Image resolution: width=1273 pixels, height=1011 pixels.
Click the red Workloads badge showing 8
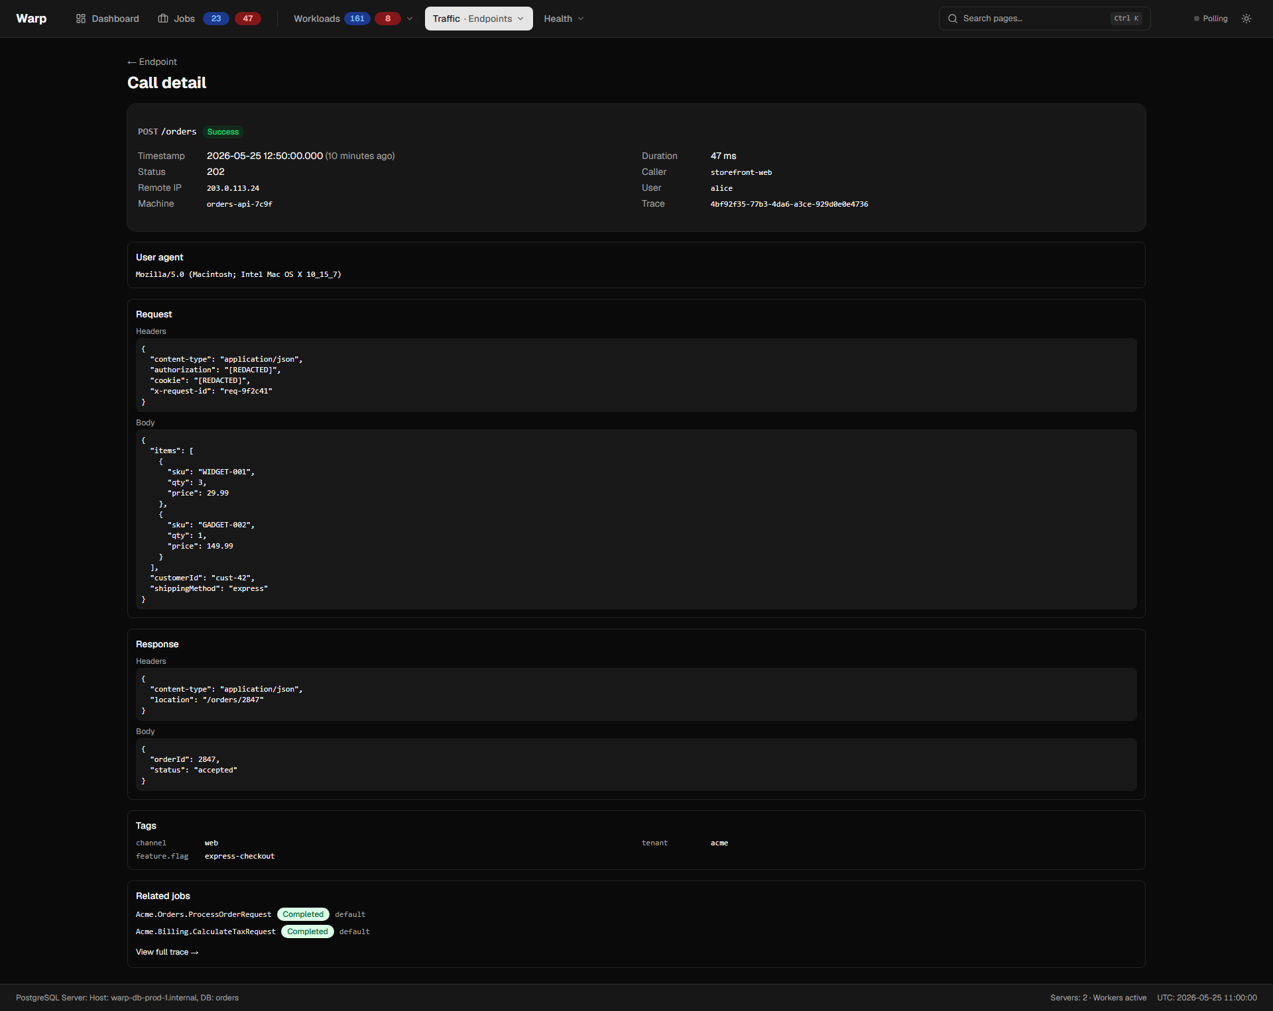(388, 19)
